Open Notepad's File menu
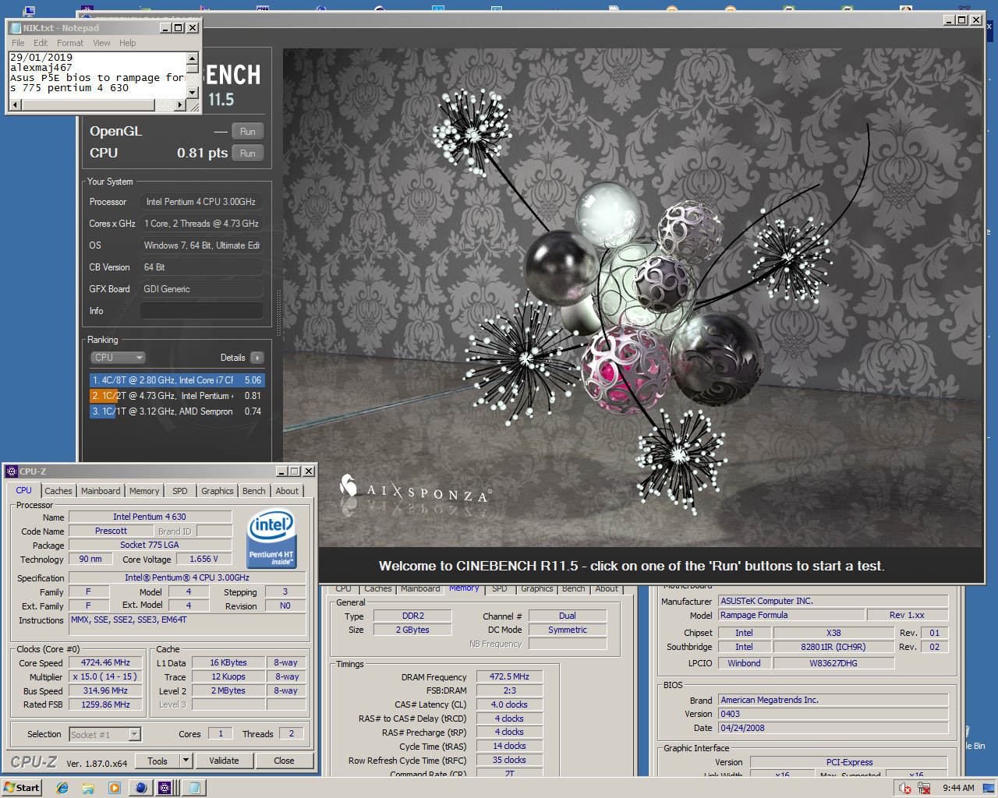 pyautogui.click(x=18, y=43)
